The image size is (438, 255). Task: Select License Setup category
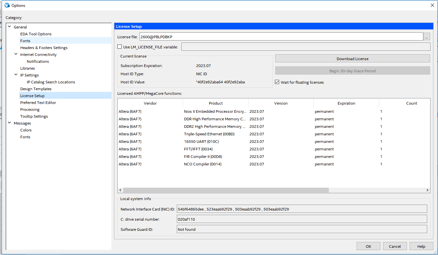pyautogui.click(x=32, y=96)
